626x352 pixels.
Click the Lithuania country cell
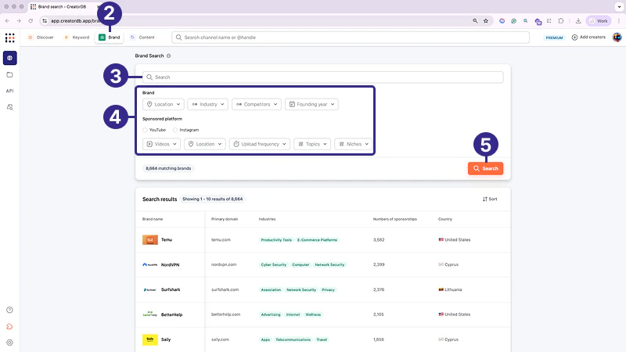(x=451, y=289)
